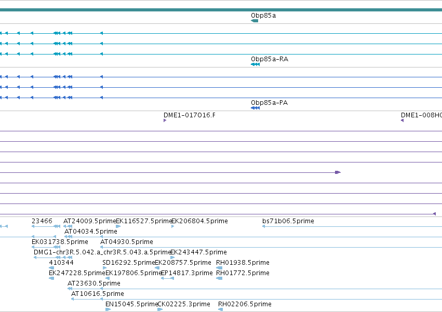Click the EP14817.3prime label
442x312 pixels.
tap(186, 273)
